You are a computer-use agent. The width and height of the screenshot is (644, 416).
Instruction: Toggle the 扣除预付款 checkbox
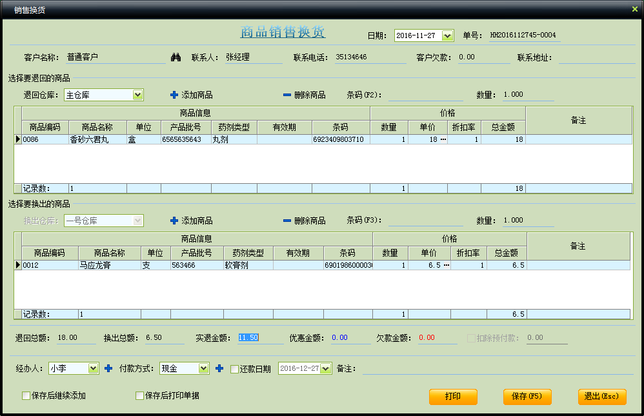pos(471,338)
